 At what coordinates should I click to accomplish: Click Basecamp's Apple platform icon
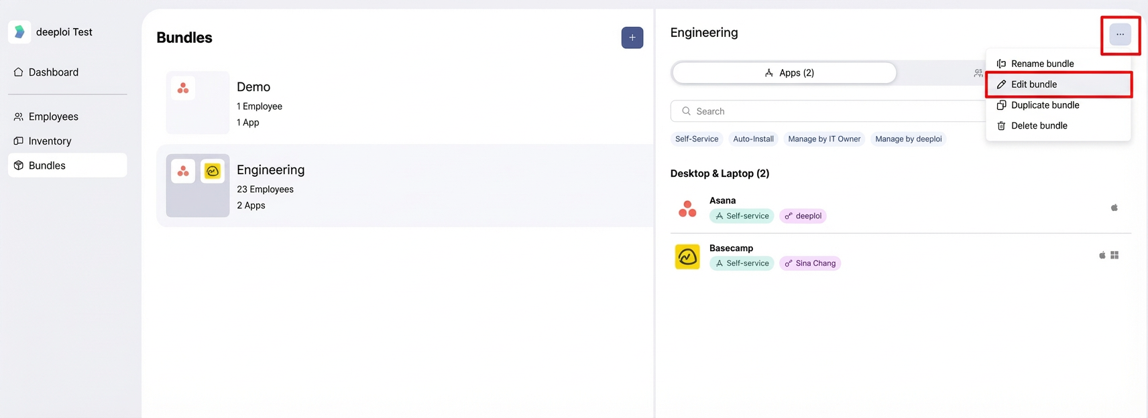(x=1102, y=255)
